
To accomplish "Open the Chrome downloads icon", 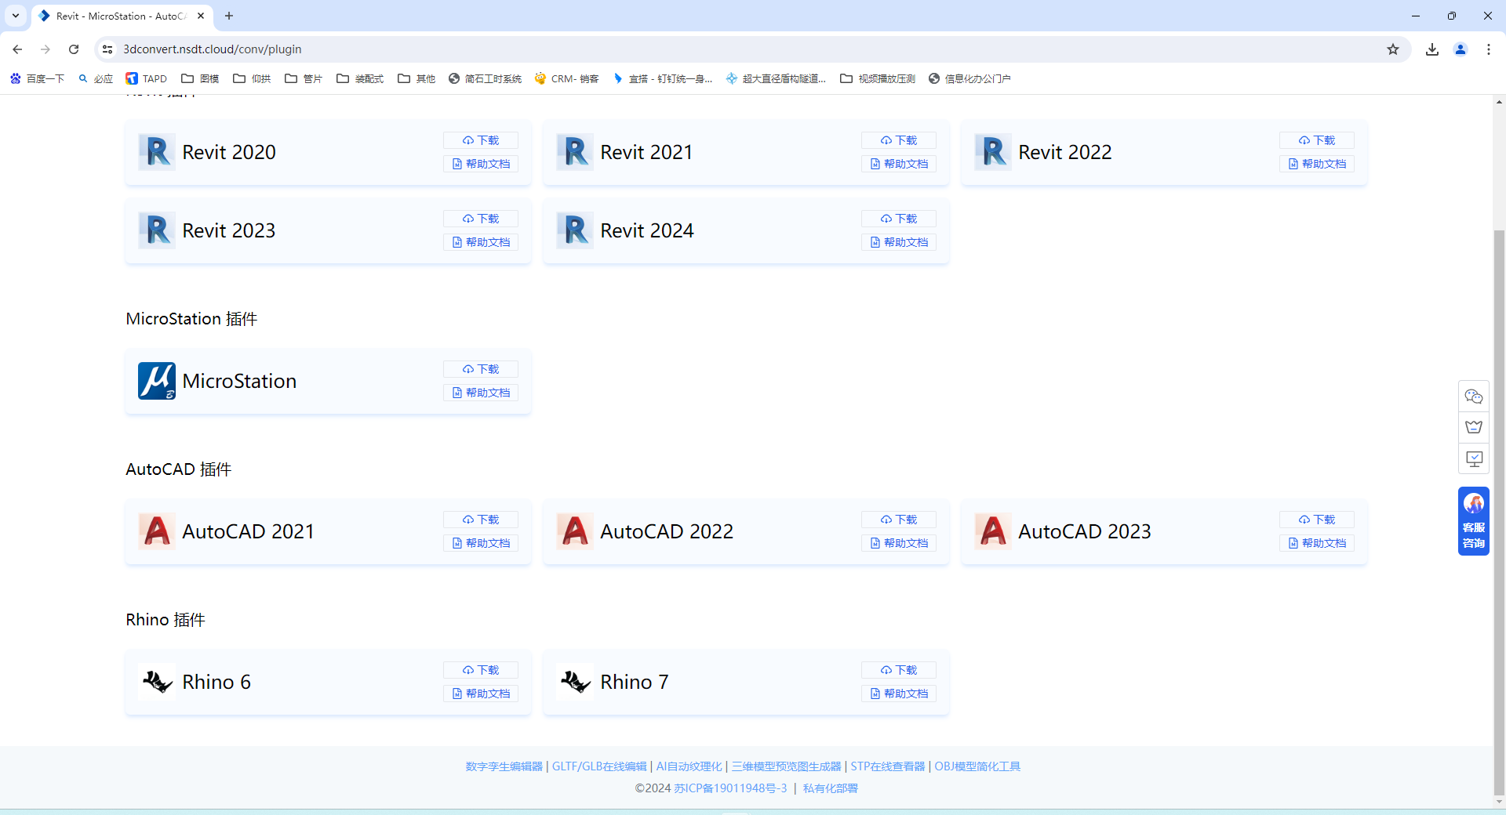I will [x=1432, y=49].
